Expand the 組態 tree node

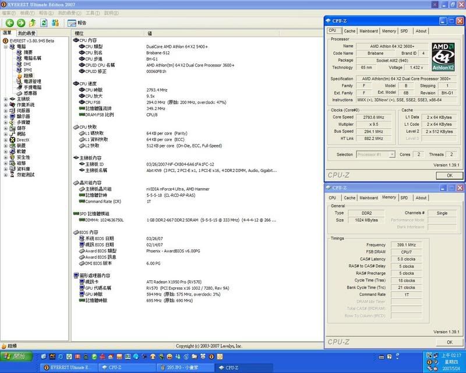(x=6, y=163)
